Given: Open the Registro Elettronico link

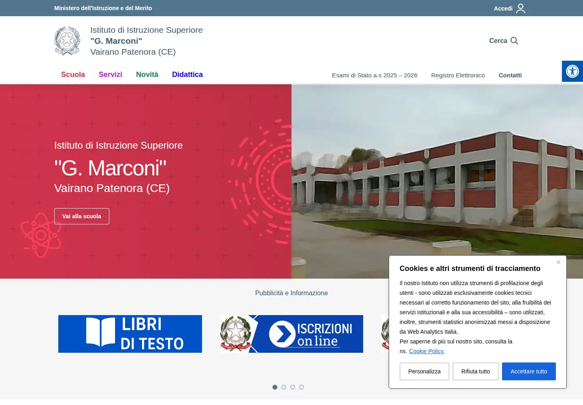Looking at the screenshot, I should click(x=458, y=75).
